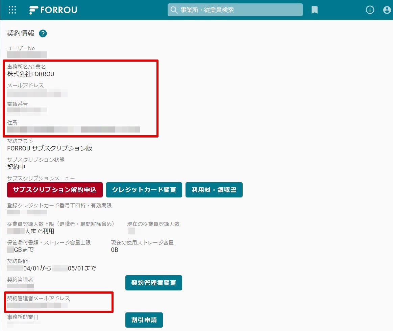Click the メールアドレス label under company name
This screenshot has width=393, height=331.
(x=25, y=85)
